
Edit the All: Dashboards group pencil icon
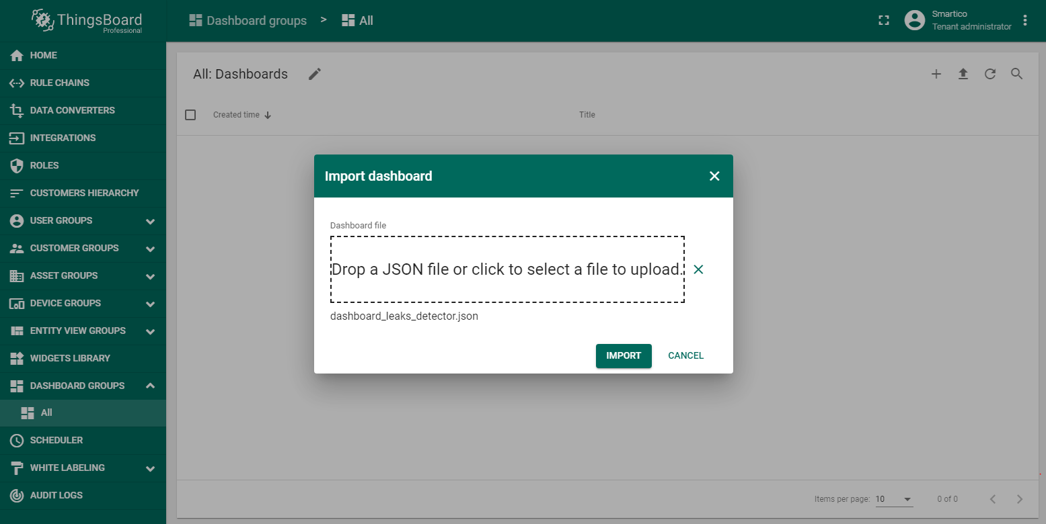pos(315,75)
